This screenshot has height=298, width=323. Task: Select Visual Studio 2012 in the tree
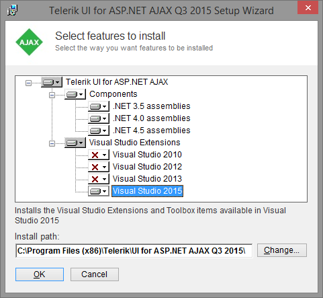(147, 167)
